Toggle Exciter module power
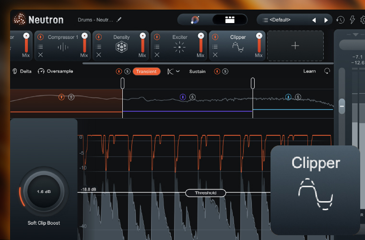 157,37
